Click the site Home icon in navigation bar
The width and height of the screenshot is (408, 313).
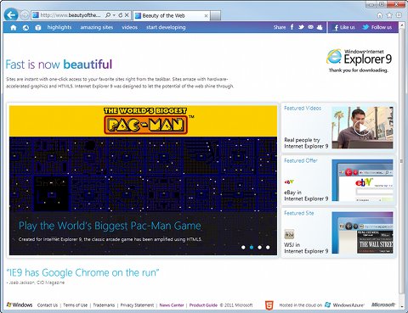tap(14, 27)
